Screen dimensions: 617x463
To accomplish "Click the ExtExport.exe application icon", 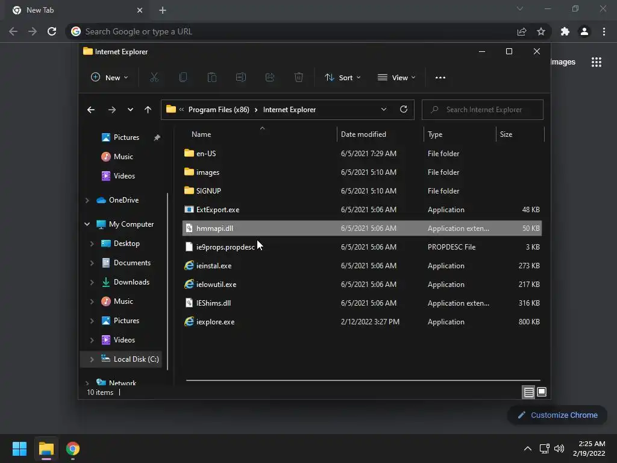I will (x=189, y=209).
